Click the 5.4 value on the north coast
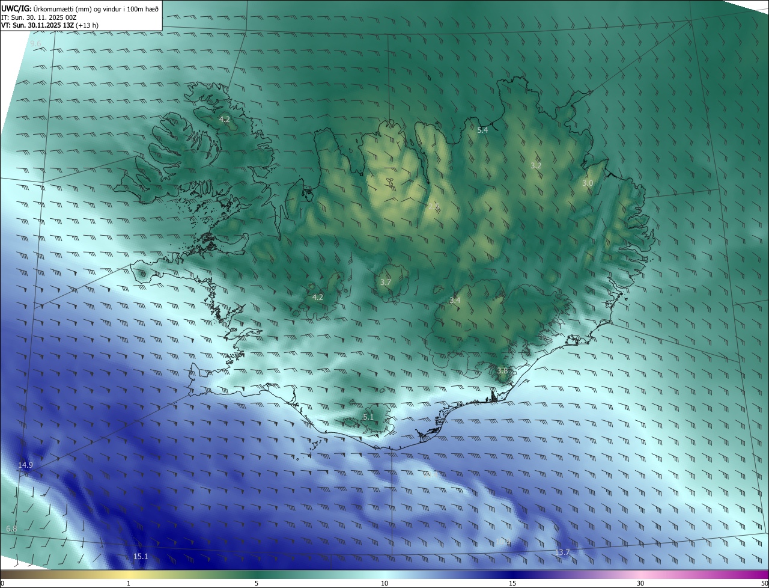 point(482,130)
